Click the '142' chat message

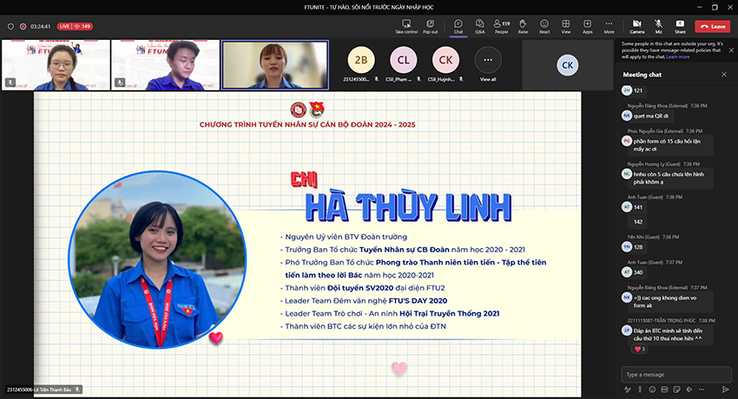coord(638,222)
